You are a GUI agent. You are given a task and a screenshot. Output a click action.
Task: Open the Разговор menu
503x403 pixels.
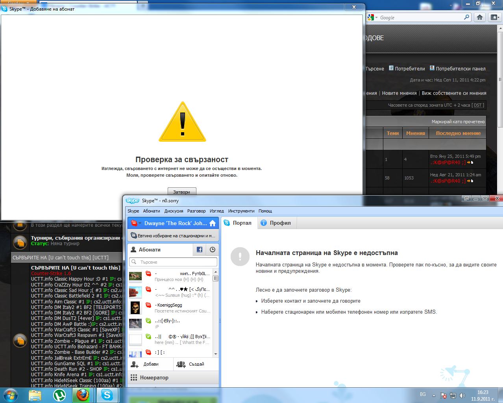(196, 211)
